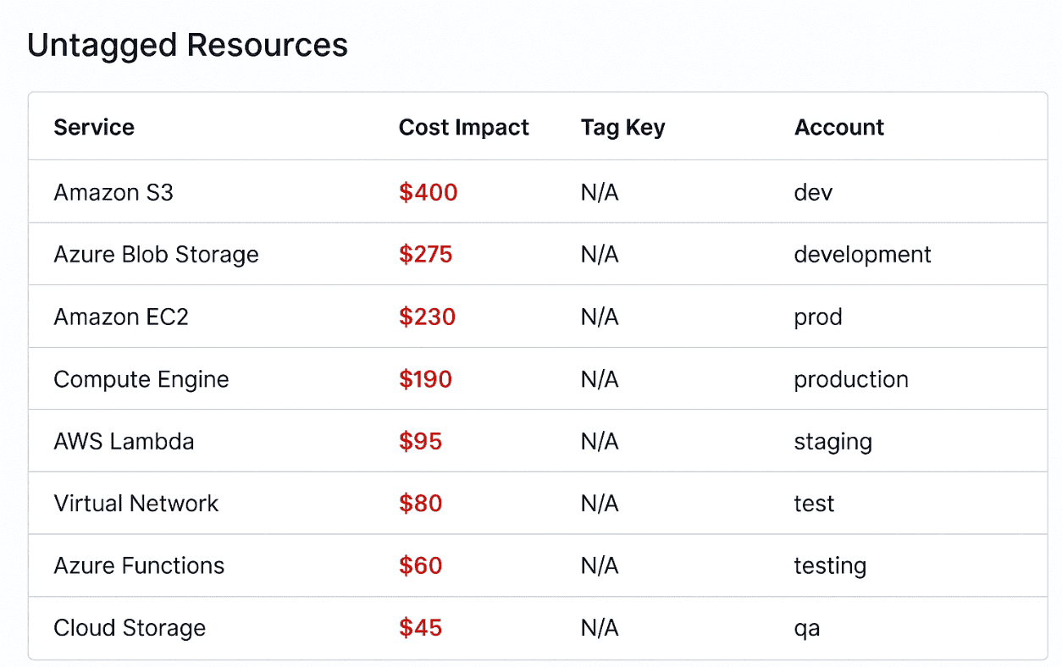Click the testing account cell
This screenshot has width=1062, height=667.
click(830, 566)
